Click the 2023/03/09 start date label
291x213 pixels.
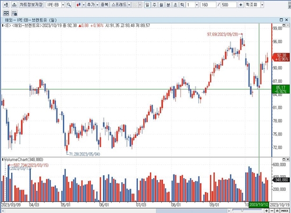click(x=10, y=205)
